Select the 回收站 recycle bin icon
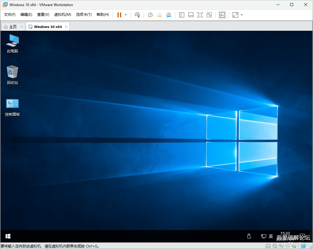The height and width of the screenshot is (249, 313). click(12, 75)
